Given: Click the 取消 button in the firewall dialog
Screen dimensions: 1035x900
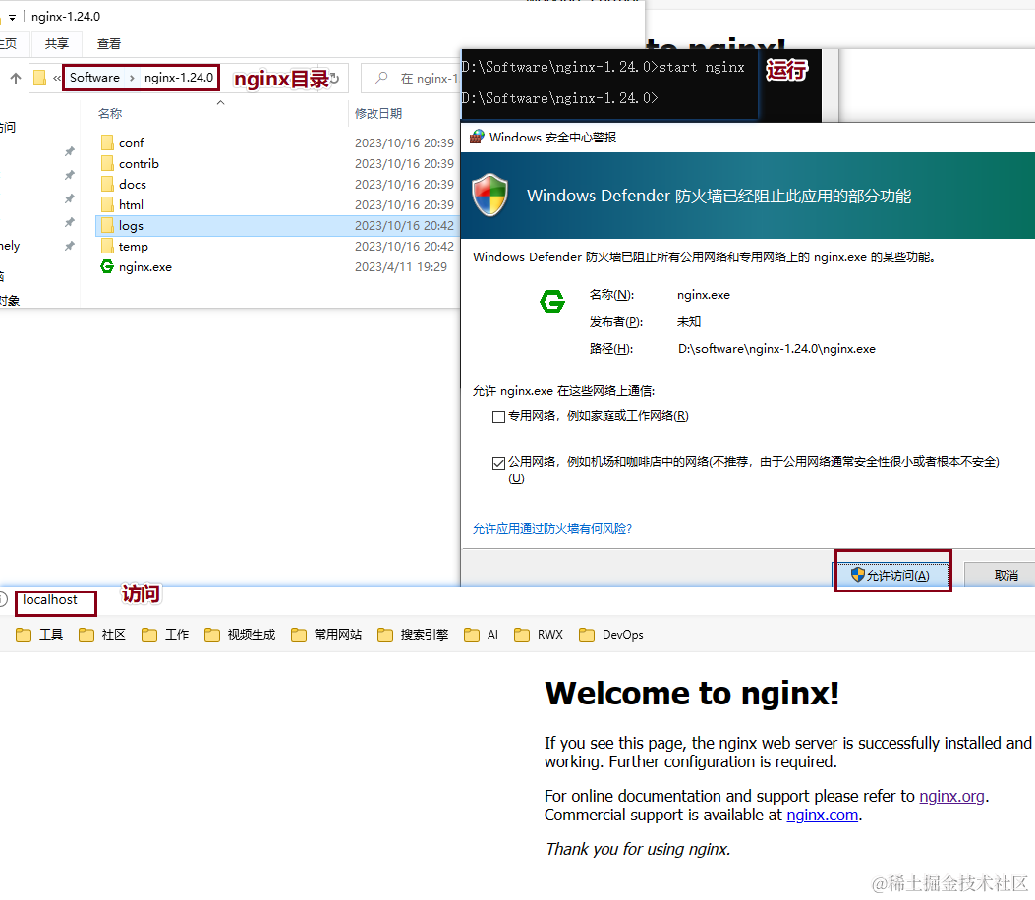Looking at the screenshot, I should [1006, 575].
